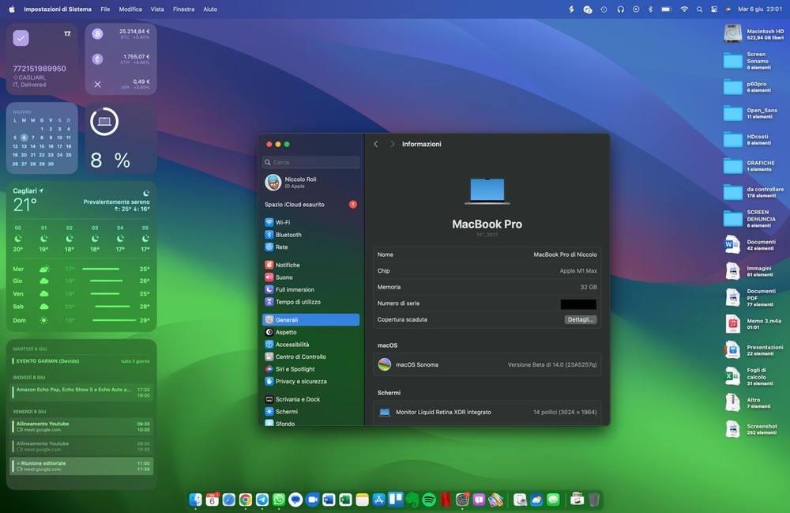The image size is (790, 513).
Task: Launch Safari from the Dock
Action: pos(229,500)
